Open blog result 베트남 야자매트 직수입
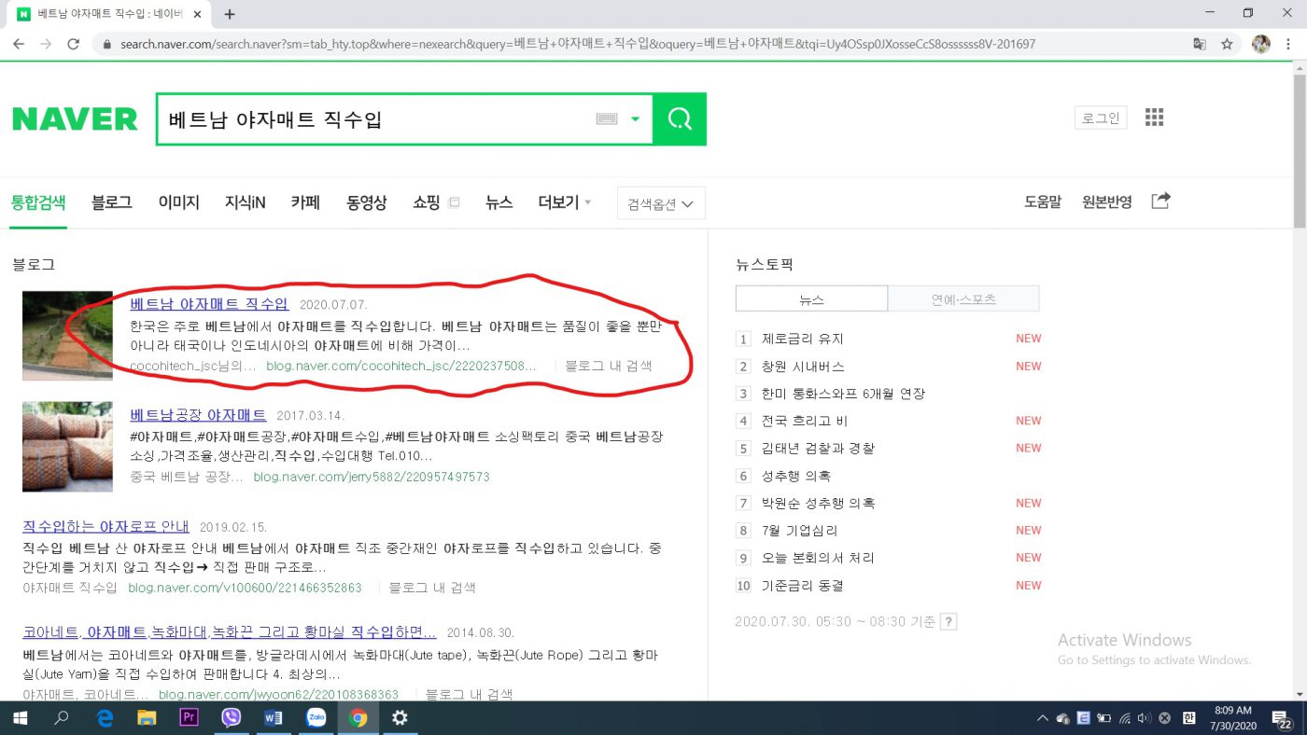 [209, 304]
